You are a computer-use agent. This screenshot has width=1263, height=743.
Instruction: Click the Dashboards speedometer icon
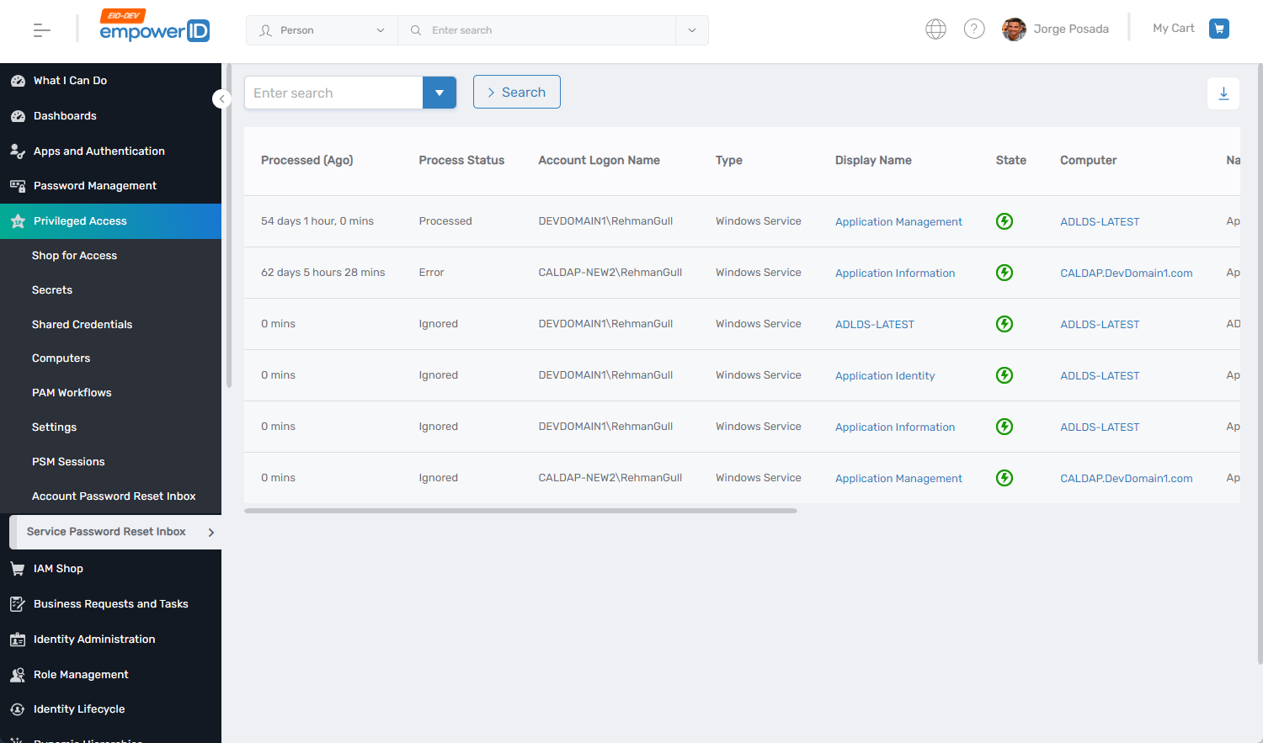coord(17,115)
